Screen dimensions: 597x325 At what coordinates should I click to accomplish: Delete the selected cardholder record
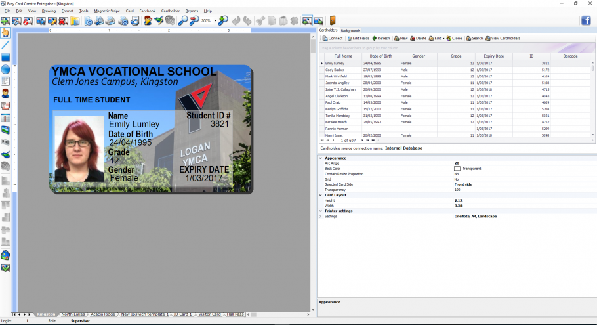coord(418,38)
